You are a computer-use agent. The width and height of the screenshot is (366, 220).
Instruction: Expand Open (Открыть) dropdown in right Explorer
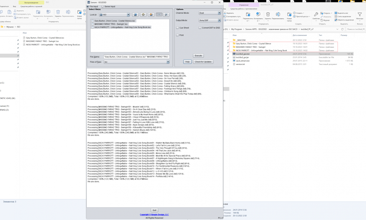pos(327,13)
